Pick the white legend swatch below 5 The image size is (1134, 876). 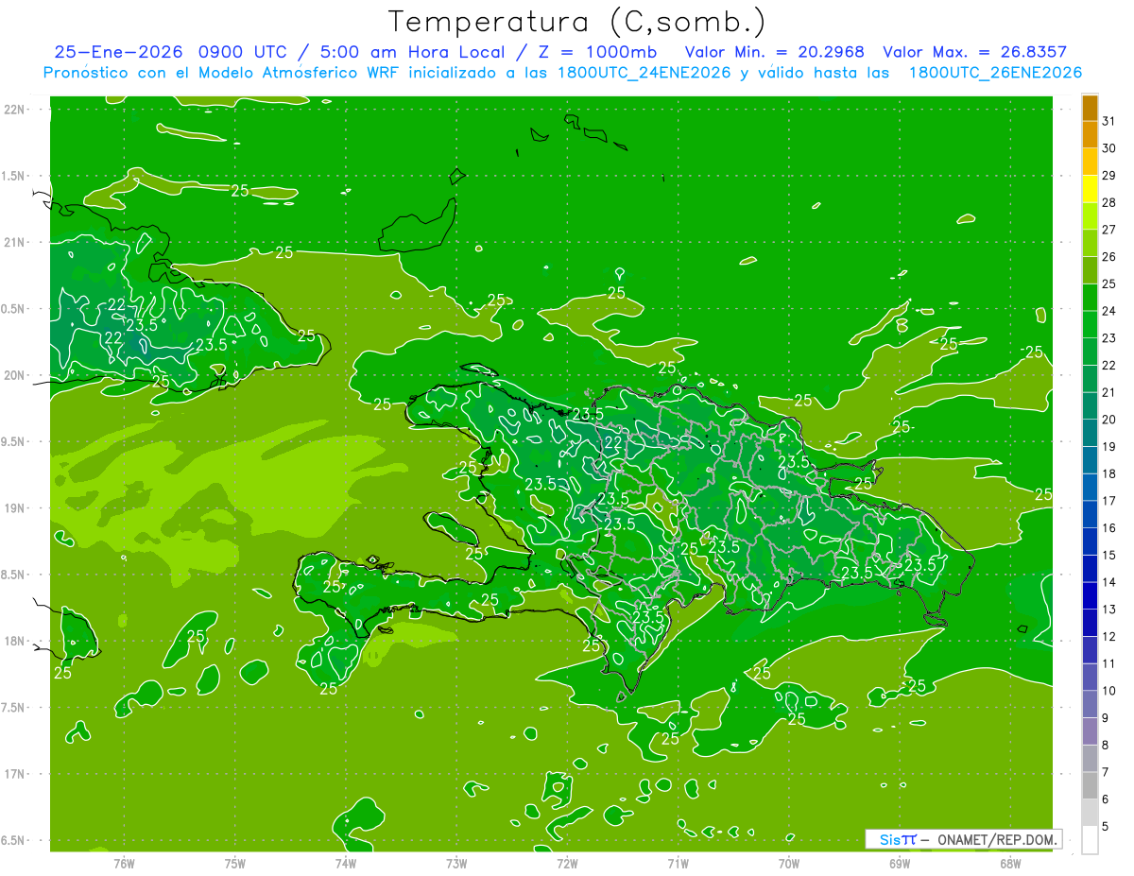point(1090,840)
